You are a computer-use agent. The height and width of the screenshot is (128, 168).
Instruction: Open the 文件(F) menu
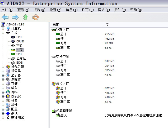point(7,10)
